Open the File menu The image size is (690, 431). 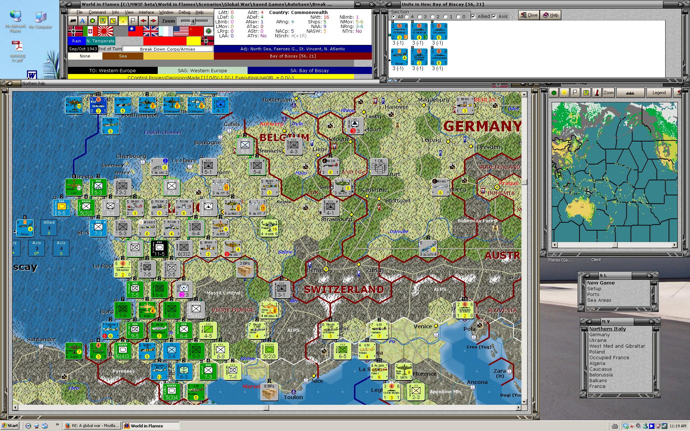[x=79, y=12]
